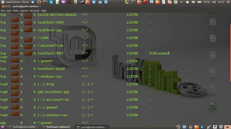
Task: Click the '*:3389' entry
Action: pyautogui.click(x=43, y=38)
